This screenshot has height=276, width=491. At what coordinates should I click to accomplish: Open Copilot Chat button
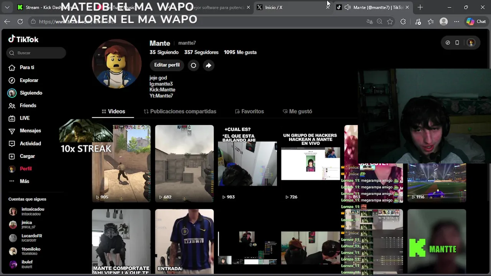tap(476, 22)
